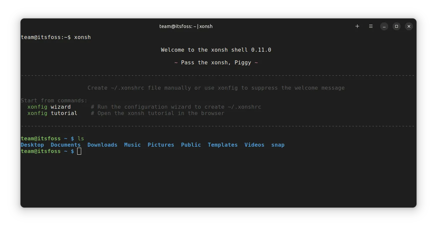Click the 'Templates' directory name

223,145
